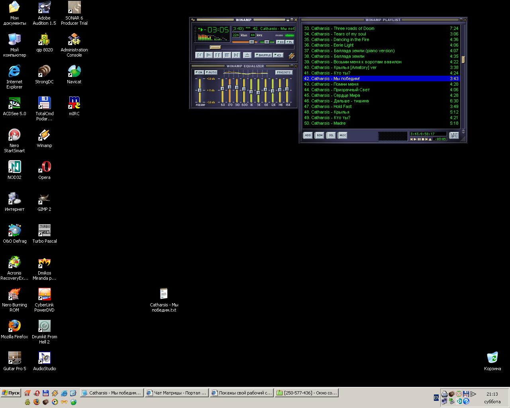Open playlist SEL menu button
This screenshot has height=408, width=510.
(331, 135)
